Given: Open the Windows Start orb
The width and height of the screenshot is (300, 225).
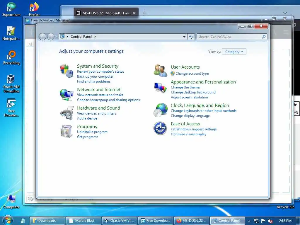Looking at the screenshot, I should coord(8,220).
